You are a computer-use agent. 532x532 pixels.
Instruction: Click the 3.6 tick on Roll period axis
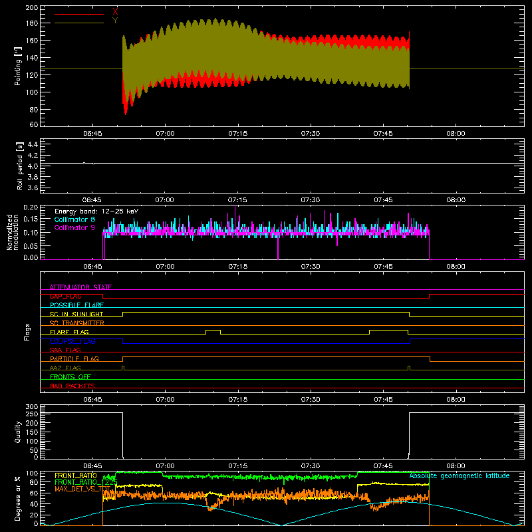pos(33,188)
